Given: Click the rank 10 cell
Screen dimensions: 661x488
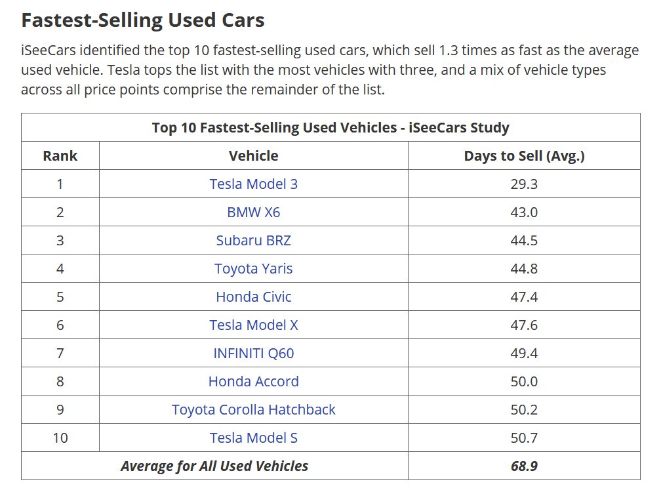Looking at the screenshot, I should tap(60, 438).
